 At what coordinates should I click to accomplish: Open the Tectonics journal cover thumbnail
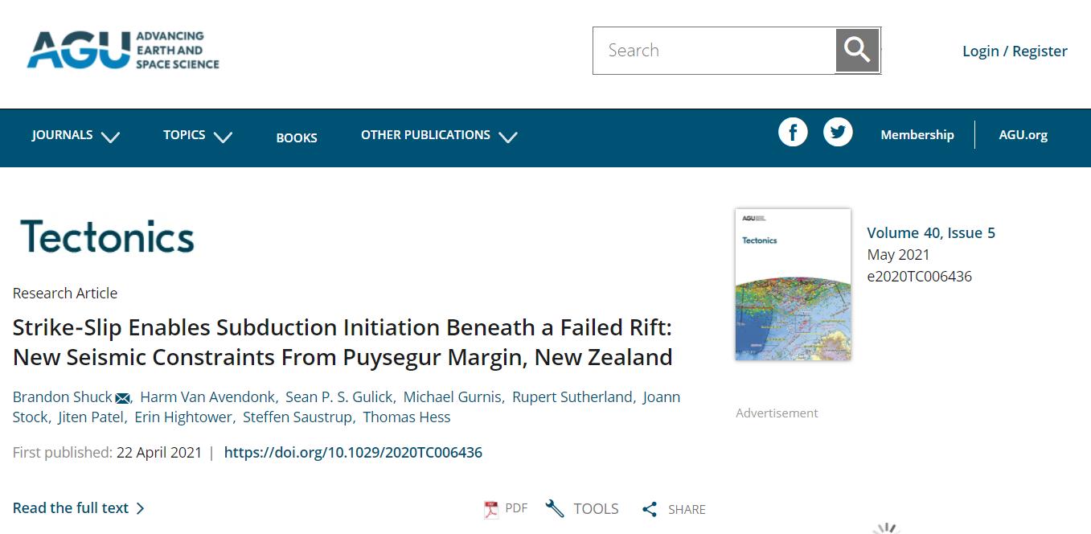pos(793,284)
